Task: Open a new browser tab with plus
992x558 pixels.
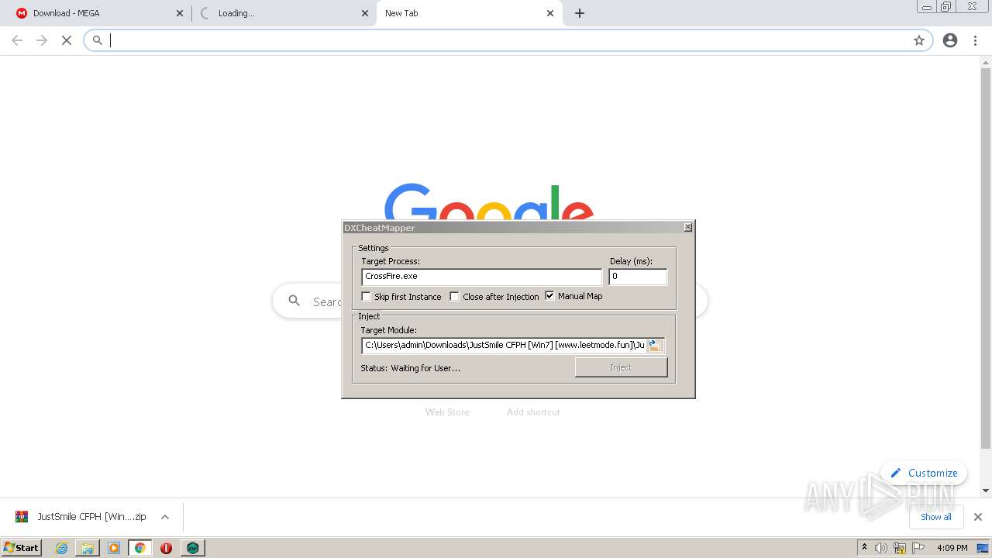Action: [x=580, y=13]
